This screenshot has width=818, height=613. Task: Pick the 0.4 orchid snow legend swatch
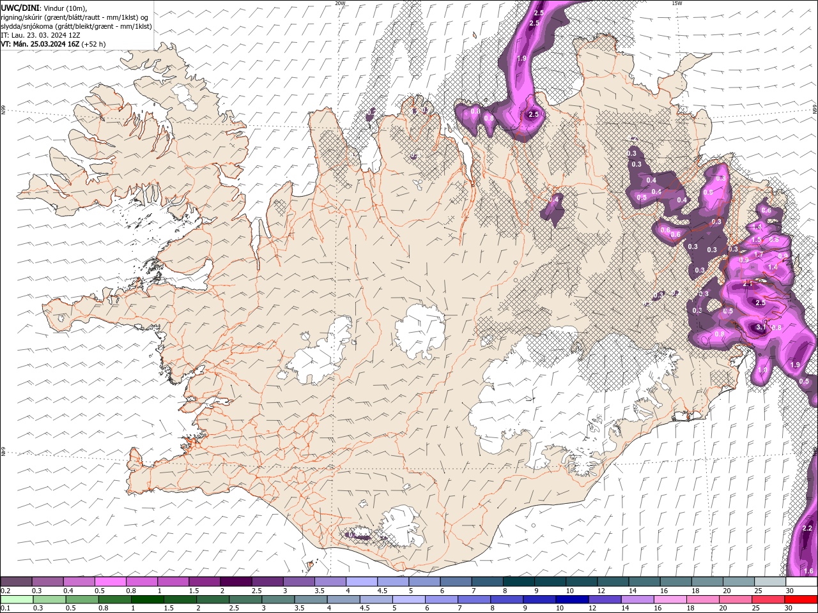click(x=79, y=582)
